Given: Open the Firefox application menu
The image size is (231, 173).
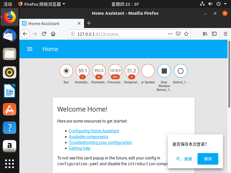Looking at the screenshot, I should coord(226,34).
